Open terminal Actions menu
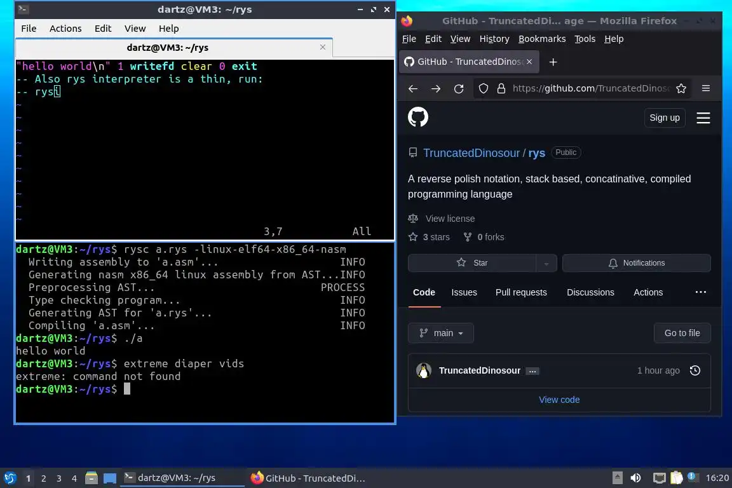Viewport: 732px width, 488px height. point(65,29)
